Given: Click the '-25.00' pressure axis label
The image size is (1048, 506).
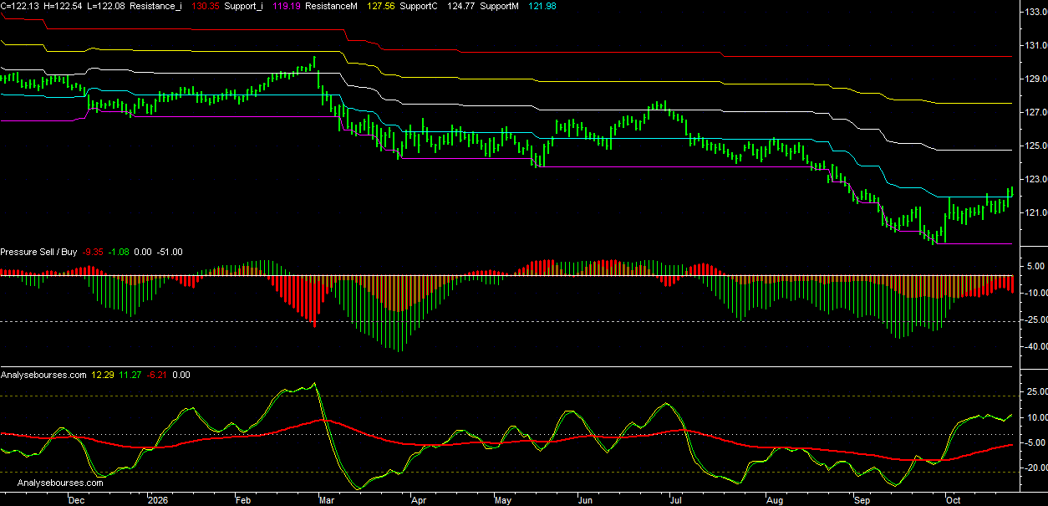Looking at the screenshot, I should pyautogui.click(x=1035, y=319).
